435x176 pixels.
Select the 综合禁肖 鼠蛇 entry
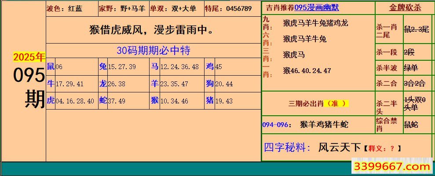[403, 125]
